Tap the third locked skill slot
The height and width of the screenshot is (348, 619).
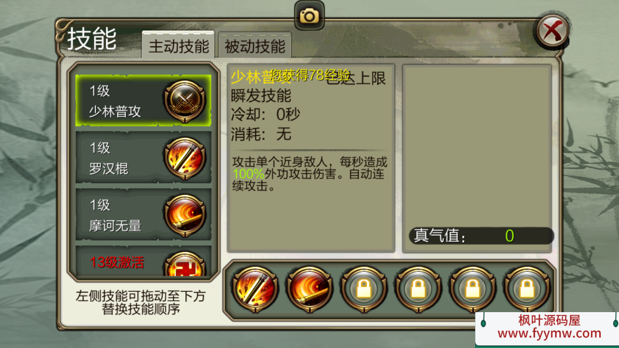(x=473, y=289)
